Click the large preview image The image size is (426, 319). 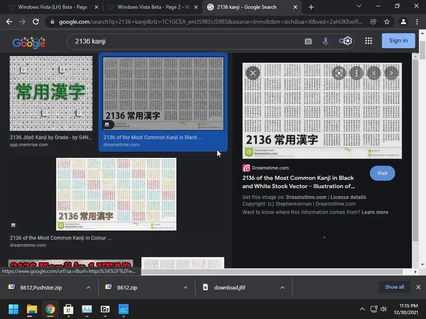322,110
